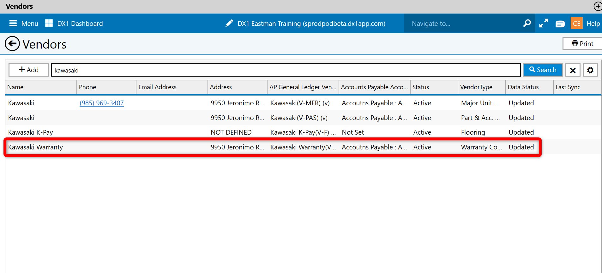Screen dimensions: 602x273
Task: Click the blue Search button
Action: coord(543,70)
